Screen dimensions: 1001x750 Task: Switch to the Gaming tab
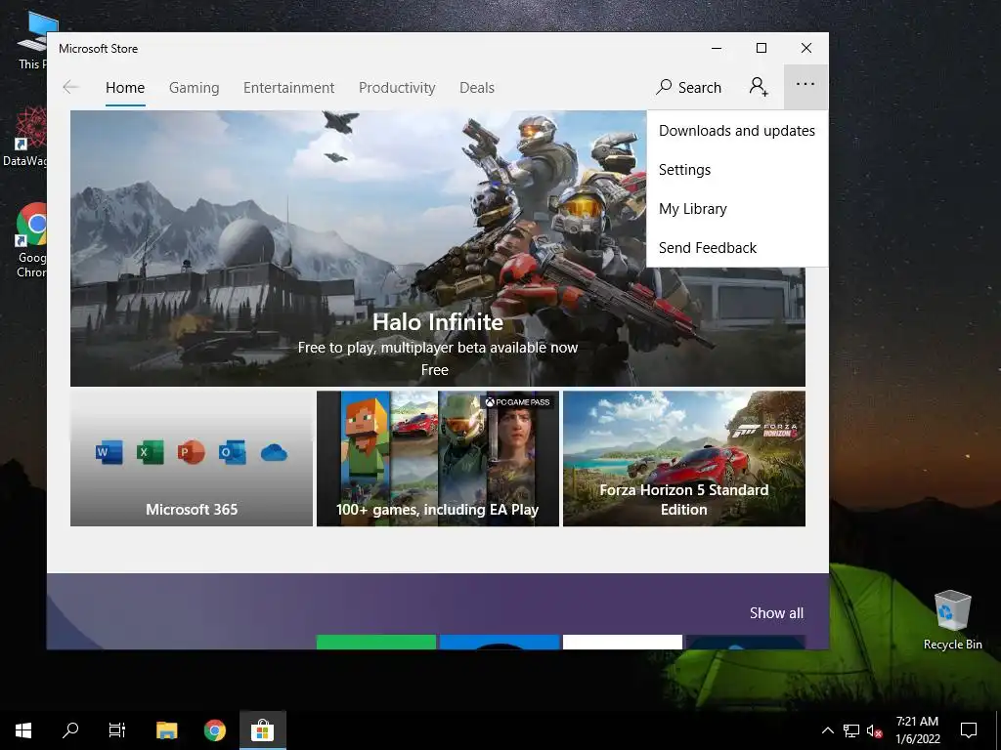pos(195,87)
